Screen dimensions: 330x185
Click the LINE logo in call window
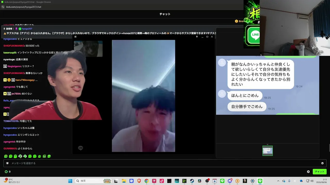(x=81, y=148)
